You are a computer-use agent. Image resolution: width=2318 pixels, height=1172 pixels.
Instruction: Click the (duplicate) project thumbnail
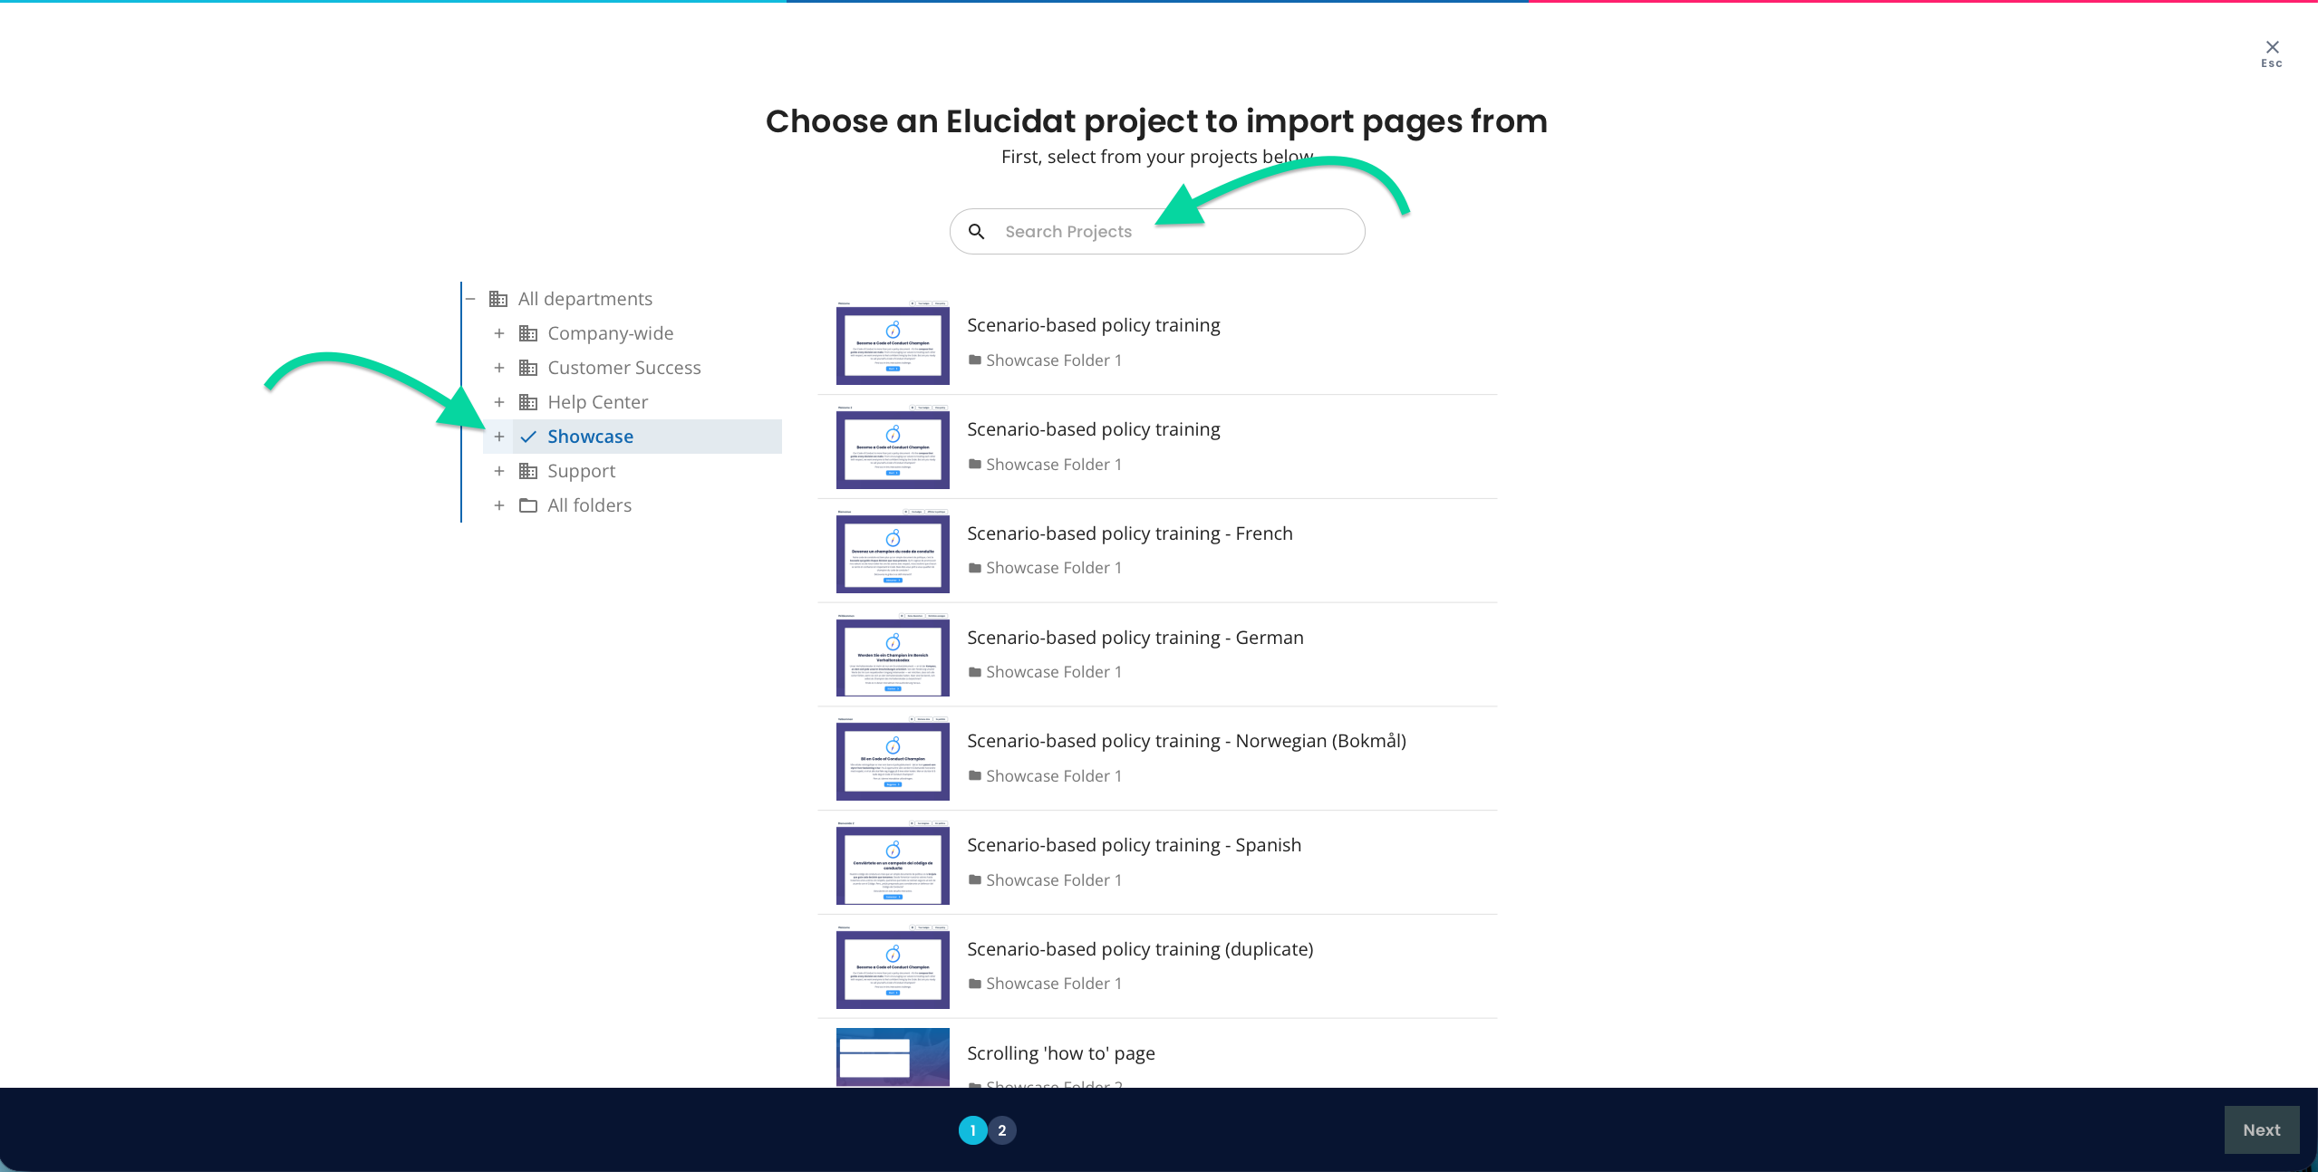[893, 966]
